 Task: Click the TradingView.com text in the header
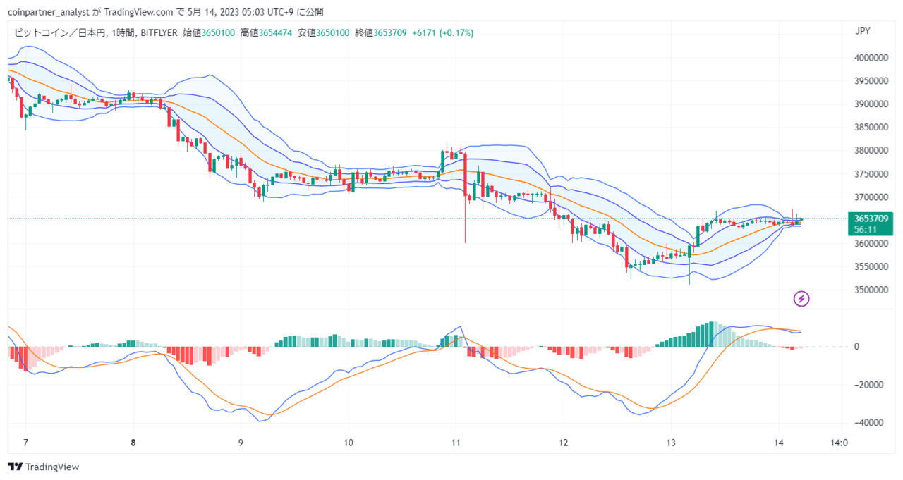click(x=138, y=12)
